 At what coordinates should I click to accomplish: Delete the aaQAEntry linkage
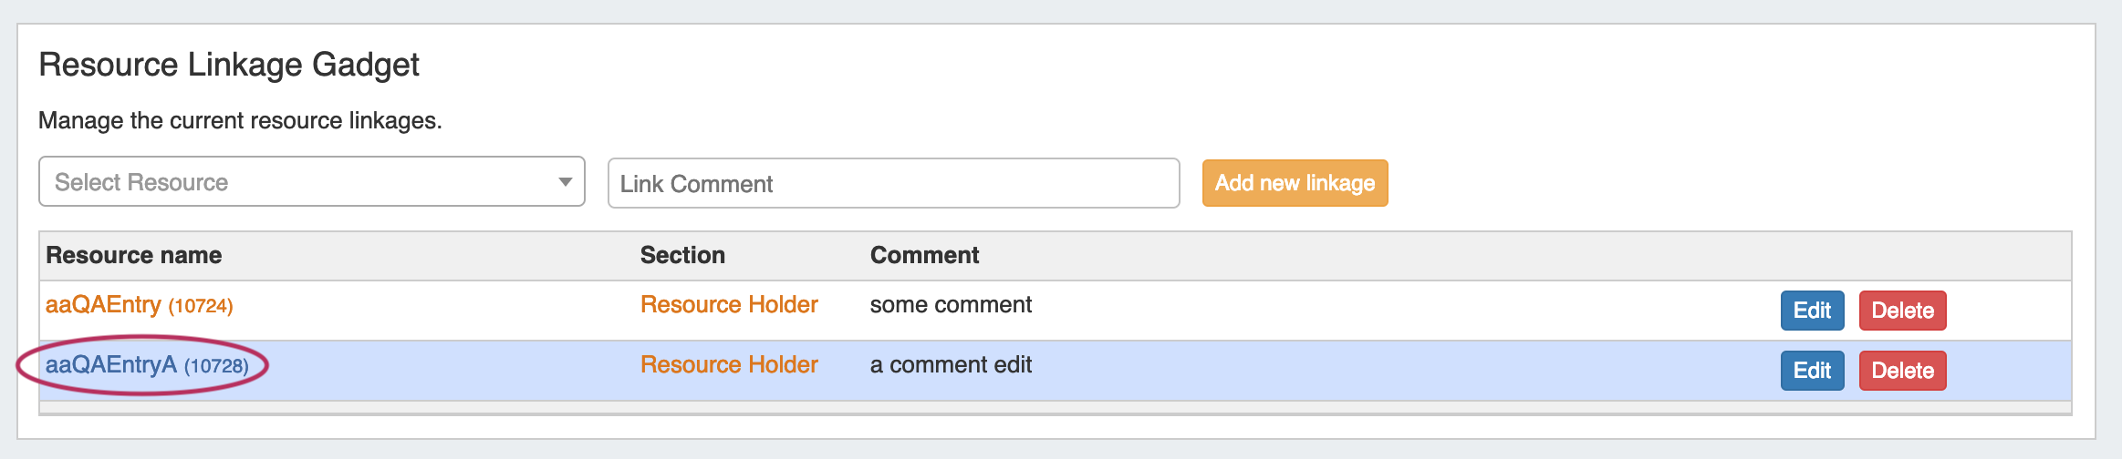[1902, 311]
